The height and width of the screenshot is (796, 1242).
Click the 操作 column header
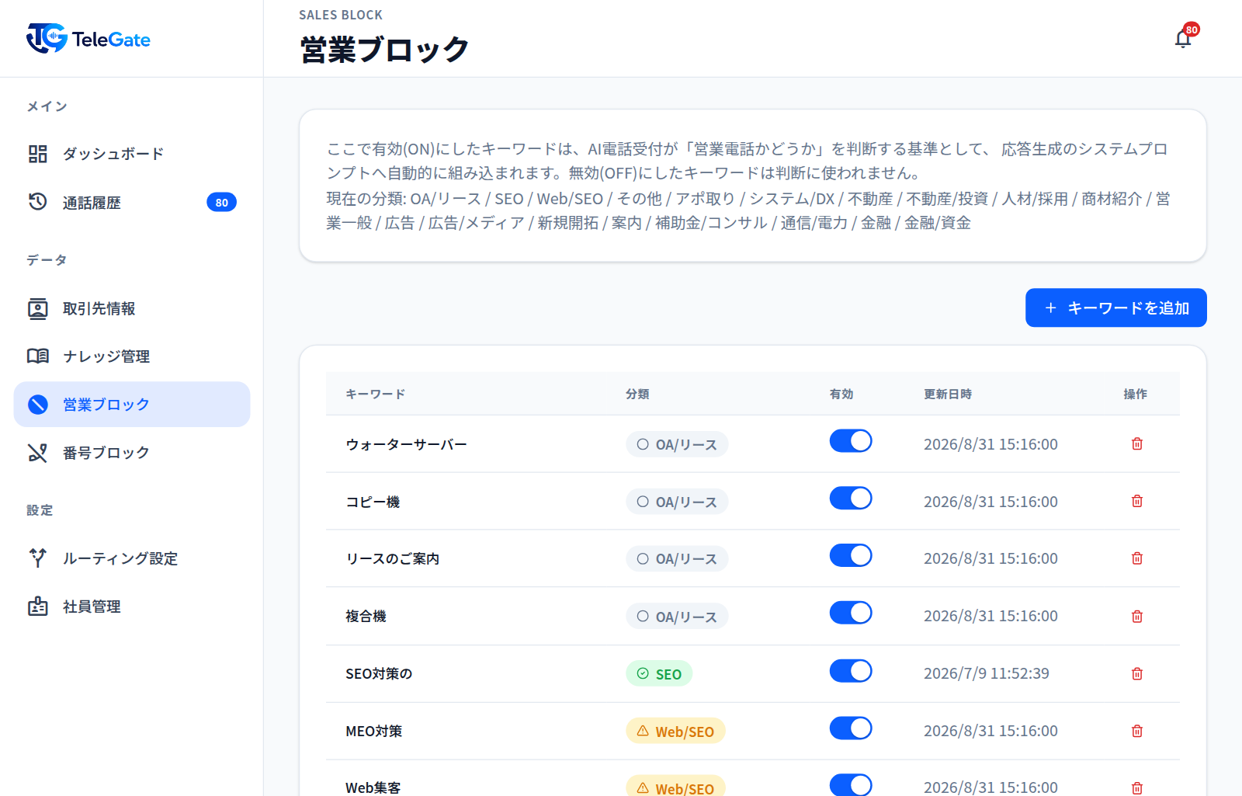pos(1136,394)
